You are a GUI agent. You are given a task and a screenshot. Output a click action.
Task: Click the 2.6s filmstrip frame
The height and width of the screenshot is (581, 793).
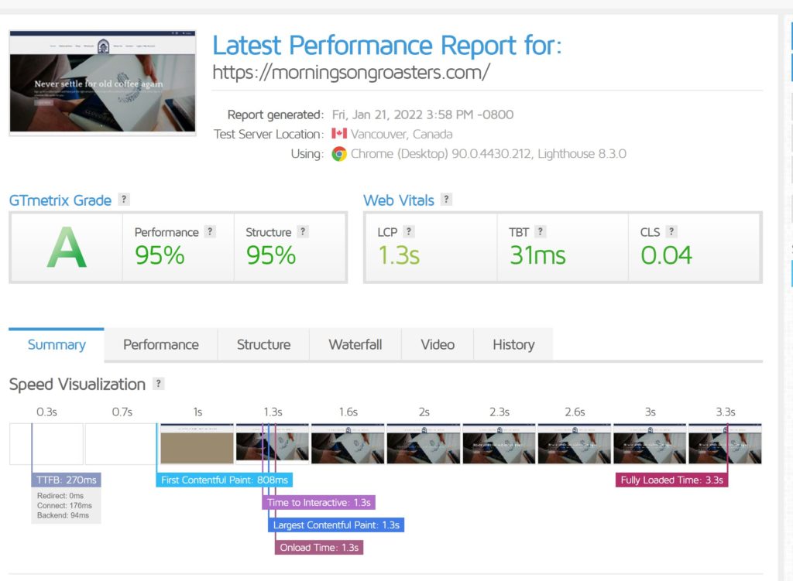[575, 443]
